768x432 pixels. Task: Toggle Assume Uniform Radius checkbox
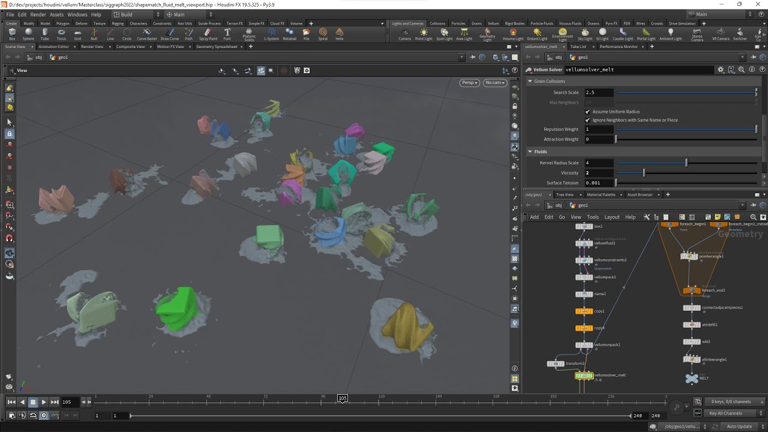pyautogui.click(x=587, y=112)
